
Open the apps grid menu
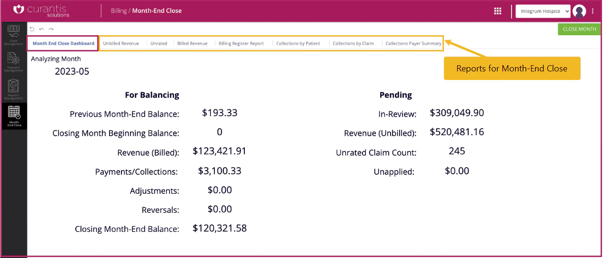pyautogui.click(x=498, y=11)
